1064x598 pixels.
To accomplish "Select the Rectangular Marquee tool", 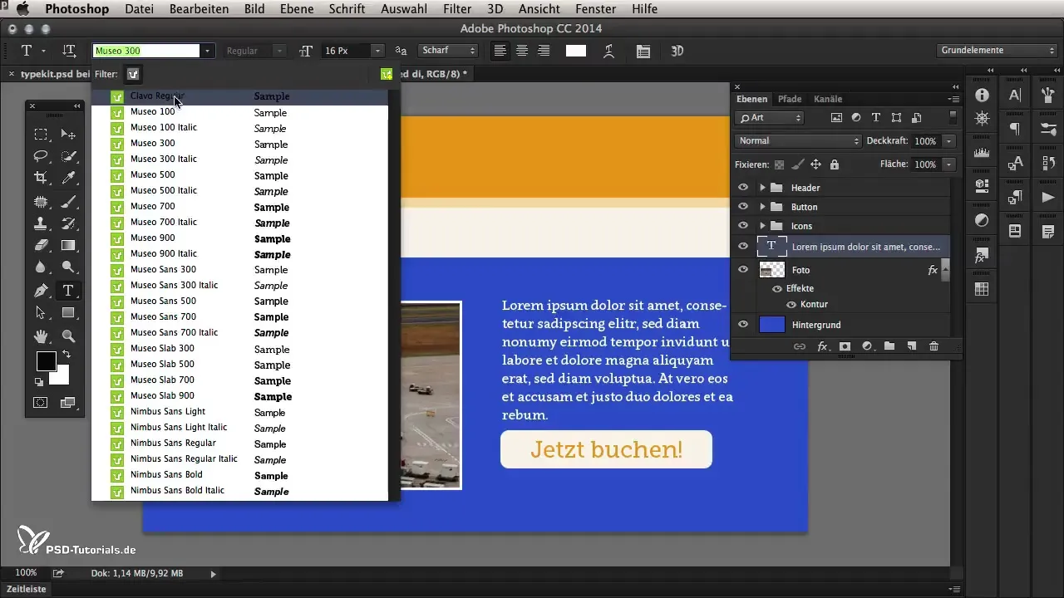I will [40, 135].
